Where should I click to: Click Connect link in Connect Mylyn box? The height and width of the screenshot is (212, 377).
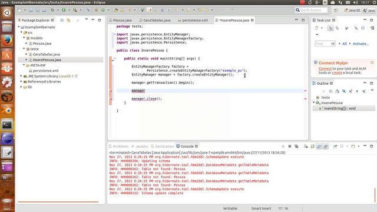click(325, 69)
